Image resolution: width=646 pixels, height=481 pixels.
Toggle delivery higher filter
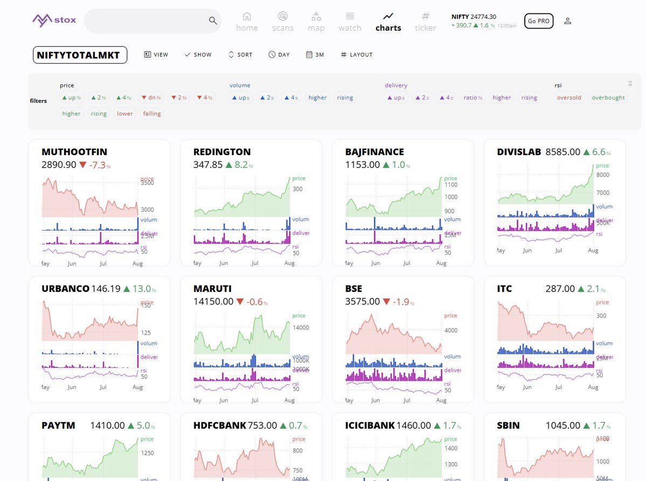point(502,97)
